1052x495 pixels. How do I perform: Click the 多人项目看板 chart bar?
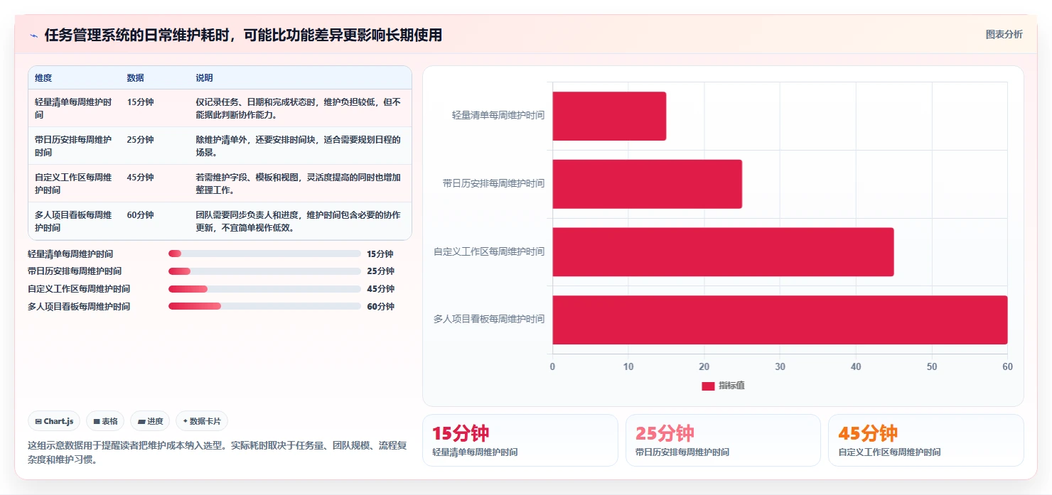coord(780,320)
